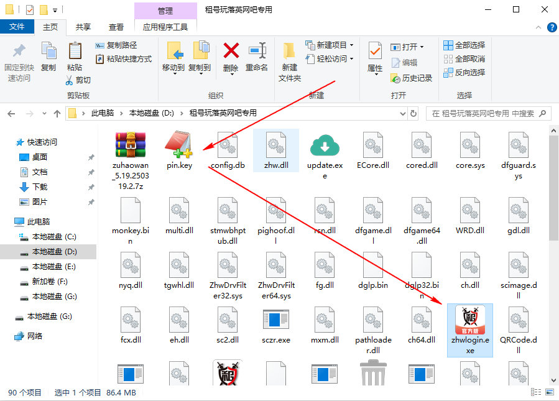Select the monkey.bin file
Screen dimensions: 559x401
click(131, 221)
